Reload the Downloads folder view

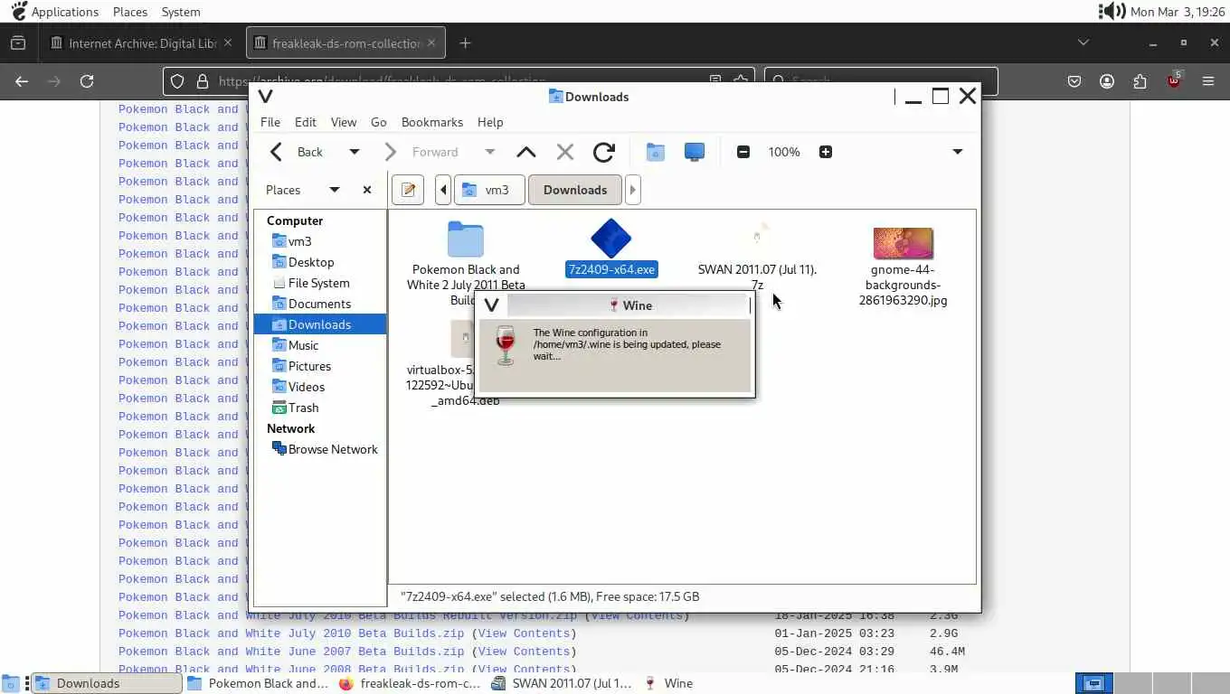pyautogui.click(x=604, y=152)
